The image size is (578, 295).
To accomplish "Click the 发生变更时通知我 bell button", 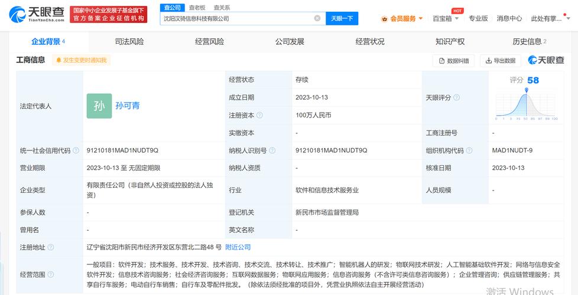I will 82,60.
